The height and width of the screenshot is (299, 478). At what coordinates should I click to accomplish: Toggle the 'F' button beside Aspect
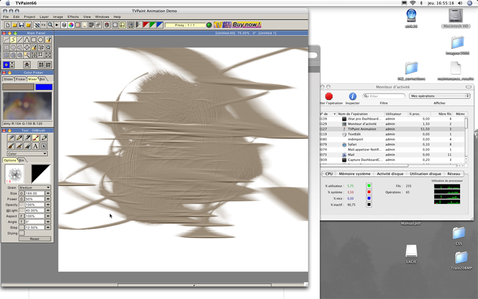[x=22, y=216]
